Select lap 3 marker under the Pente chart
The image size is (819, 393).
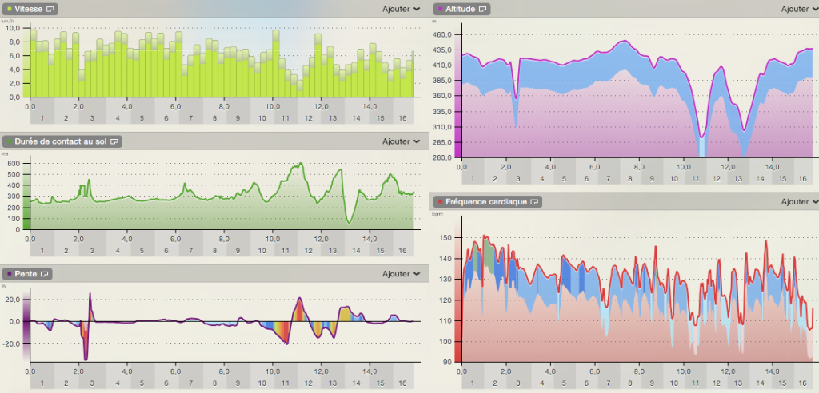pyautogui.click(x=91, y=383)
